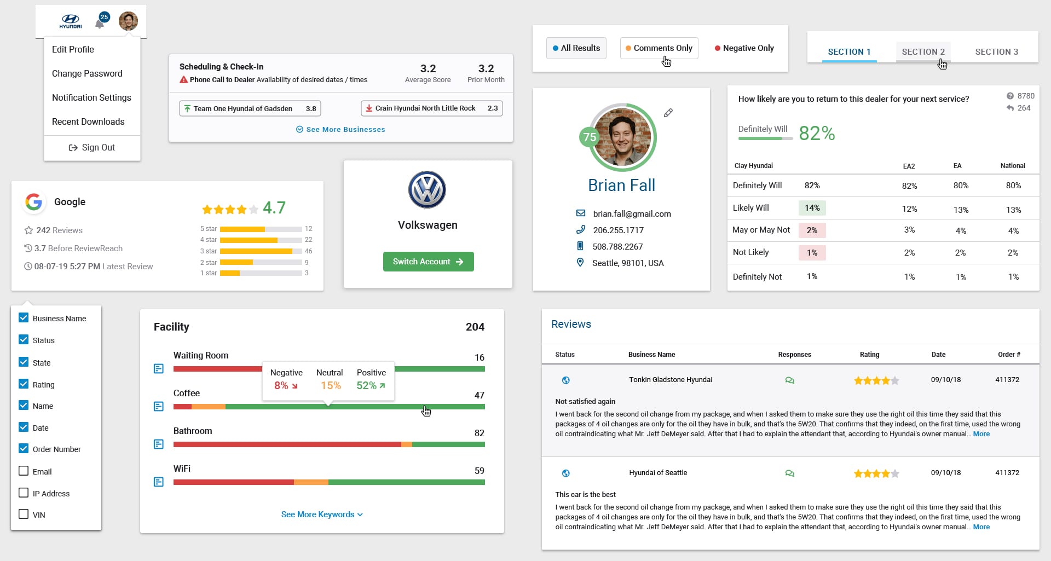The height and width of the screenshot is (561, 1051).
Task: Click the star icon beside 242 Reviews
Action: point(29,230)
